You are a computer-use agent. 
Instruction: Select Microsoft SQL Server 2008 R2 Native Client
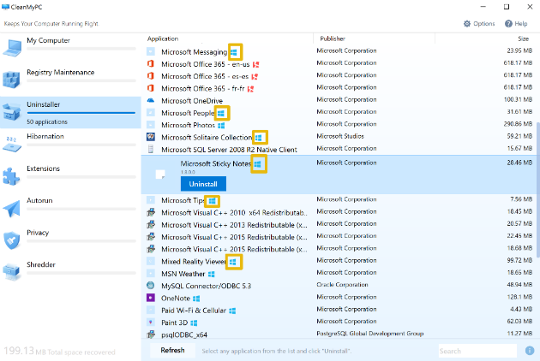coord(339,149)
